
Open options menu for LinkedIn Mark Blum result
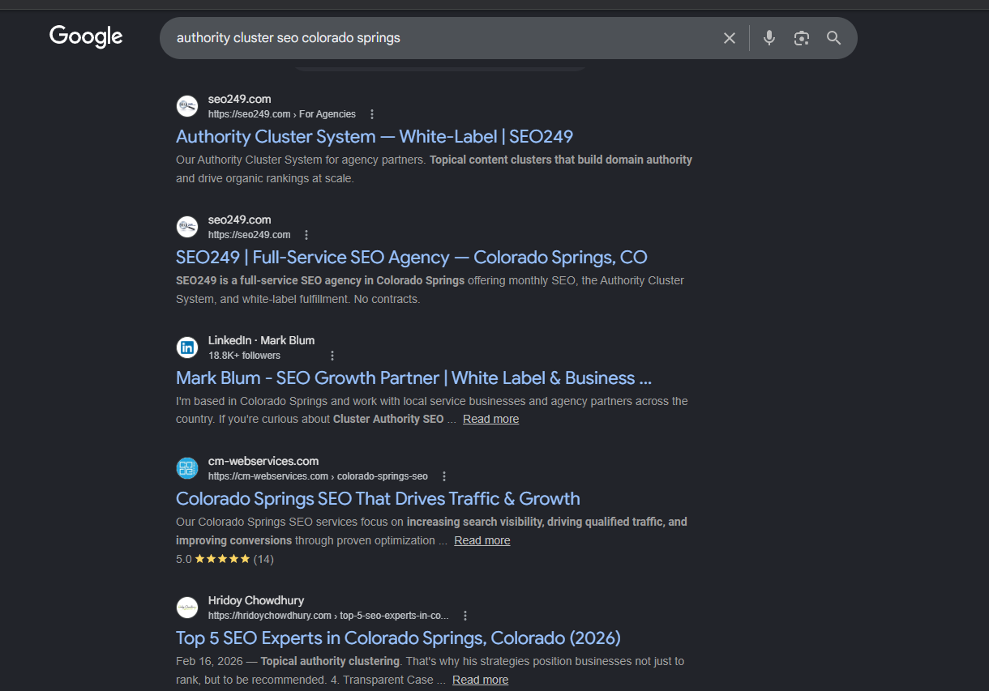(x=332, y=356)
